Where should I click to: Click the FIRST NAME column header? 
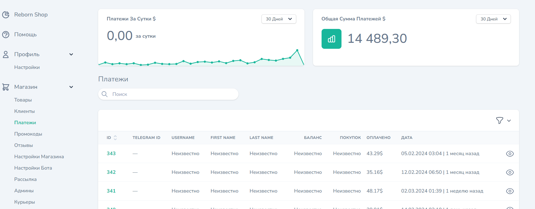point(223,138)
